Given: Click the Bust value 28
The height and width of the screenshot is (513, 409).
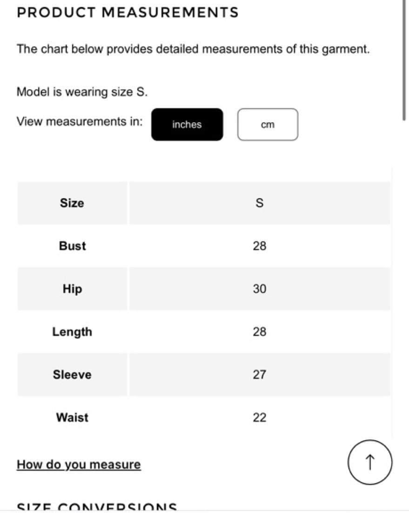Looking at the screenshot, I should tap(260, 246).
